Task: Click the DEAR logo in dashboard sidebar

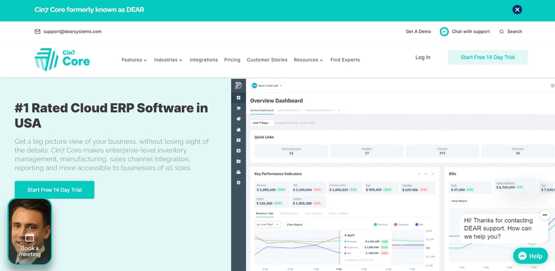Action: 238,85
